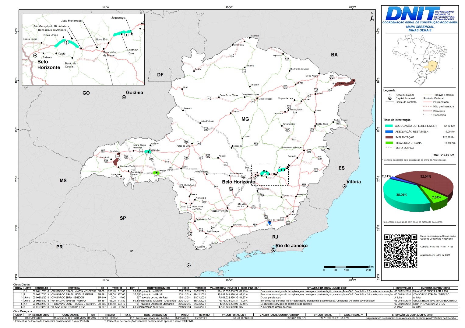Click the 'Legenda:' heading
The width and height of the screenshot is (465, 328).
390,91
